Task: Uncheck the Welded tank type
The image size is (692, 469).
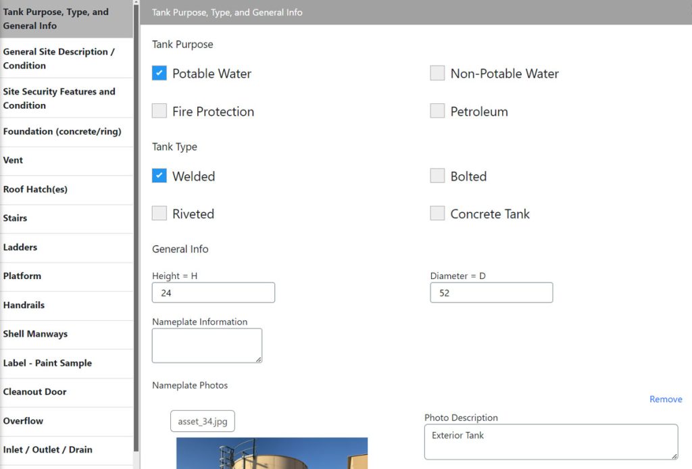Action: [x=159, y=176]
